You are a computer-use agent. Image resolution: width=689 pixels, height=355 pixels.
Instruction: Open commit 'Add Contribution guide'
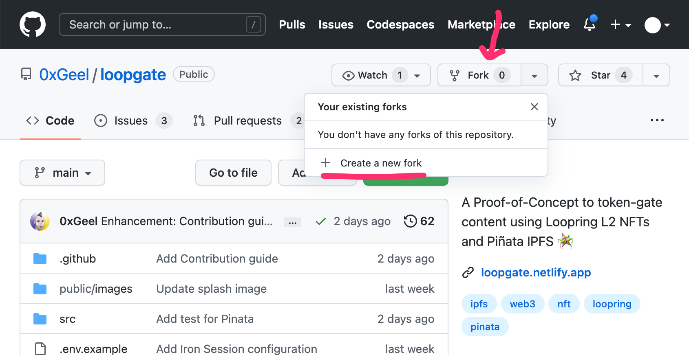217,259
